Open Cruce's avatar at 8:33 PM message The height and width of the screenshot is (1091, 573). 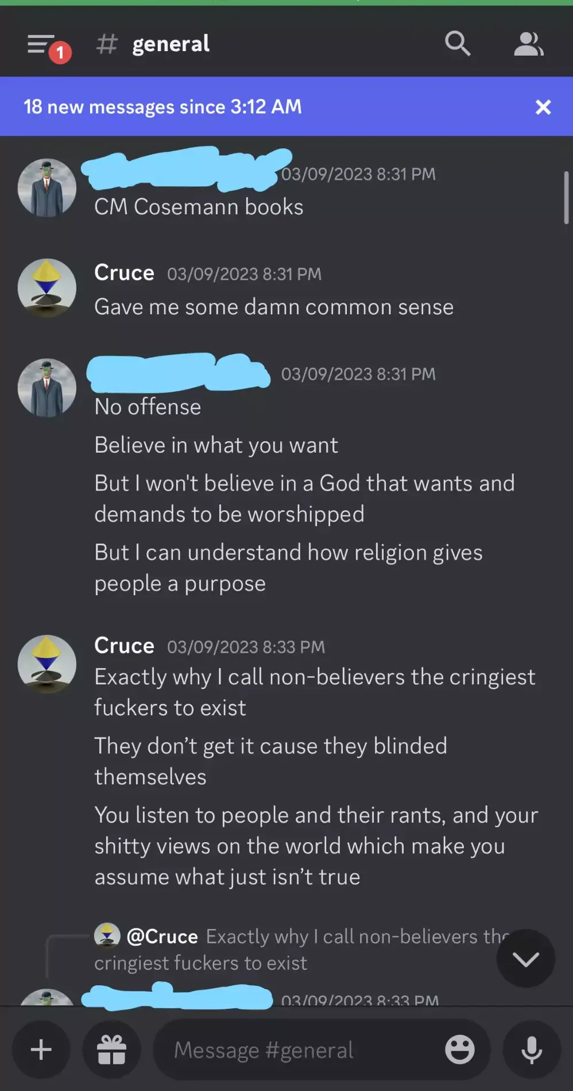coord(47,664)
